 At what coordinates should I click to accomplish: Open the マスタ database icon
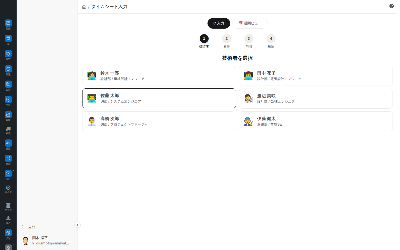pyautogui.click(x=8, y=206)
